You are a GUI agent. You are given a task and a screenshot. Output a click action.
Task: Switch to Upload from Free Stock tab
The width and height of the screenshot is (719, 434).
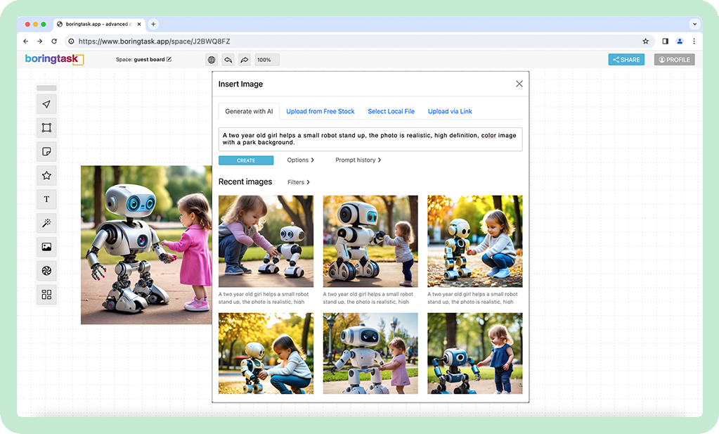click(x=320, y=111)
